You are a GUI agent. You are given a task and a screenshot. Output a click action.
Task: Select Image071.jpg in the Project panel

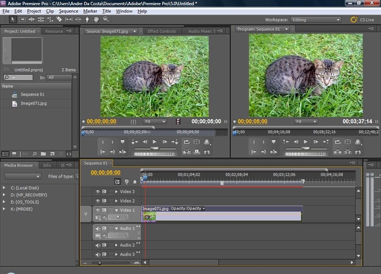33,103
